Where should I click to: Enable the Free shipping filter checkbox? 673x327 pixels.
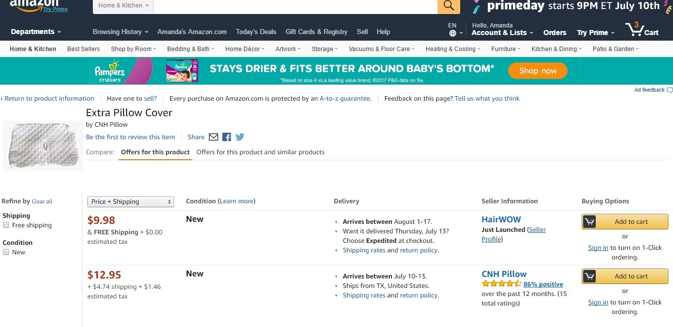(x=6, y=225)
